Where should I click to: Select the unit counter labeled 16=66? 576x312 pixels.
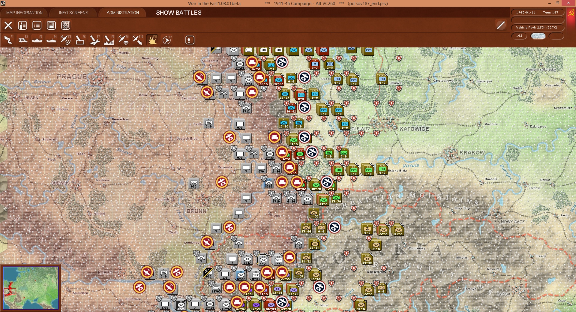point(284,123)
